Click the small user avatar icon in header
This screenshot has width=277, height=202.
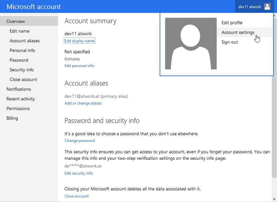pos(267,6)
